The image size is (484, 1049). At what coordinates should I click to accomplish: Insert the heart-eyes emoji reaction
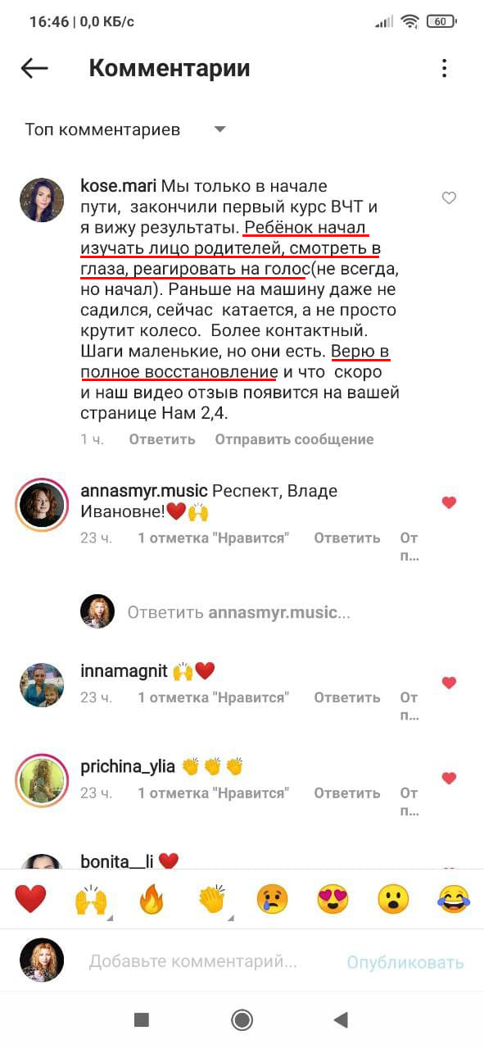click(x=333, y=900)
